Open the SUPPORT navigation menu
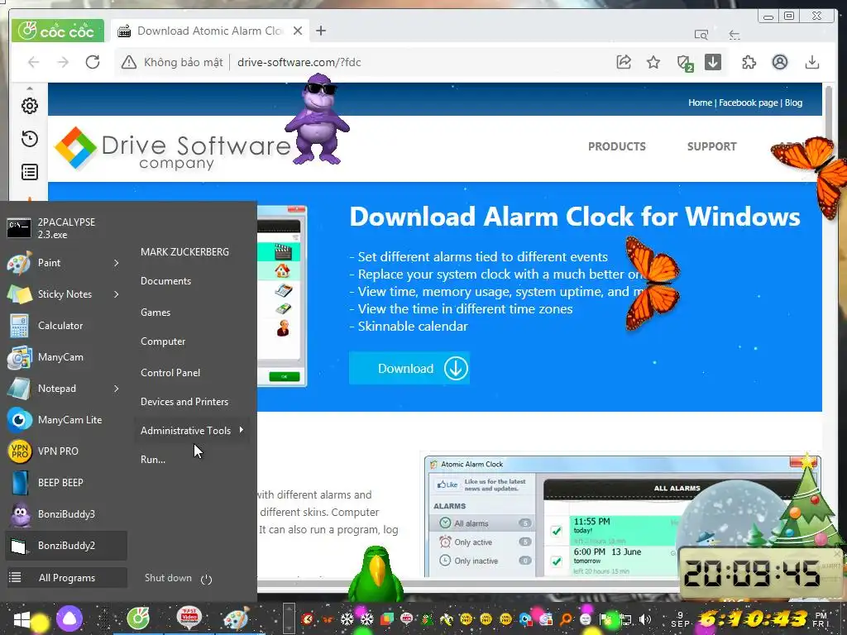Viewport: 847px width, 635px height. [x=712, y=146]
